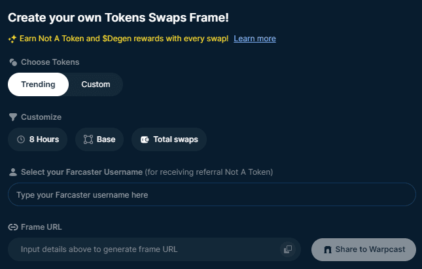Open the Base network dropdown
The height and width of the screenshot is (269, 422).
click(99, 139)
